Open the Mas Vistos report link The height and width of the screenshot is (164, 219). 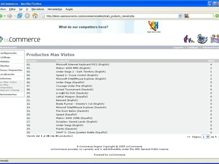coord(8,82)
